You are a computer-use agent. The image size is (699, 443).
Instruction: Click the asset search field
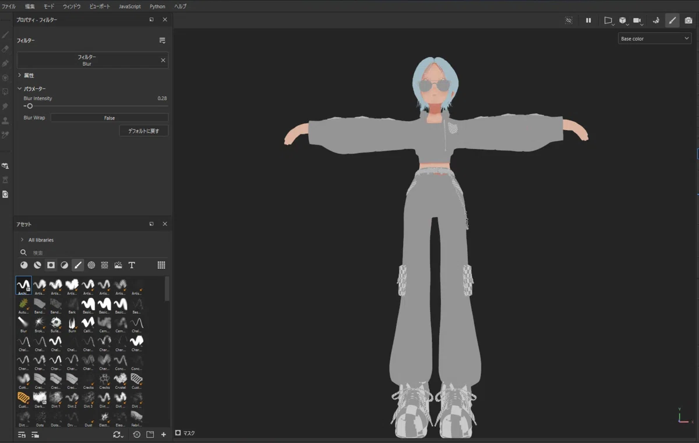(x=93, y=253)
